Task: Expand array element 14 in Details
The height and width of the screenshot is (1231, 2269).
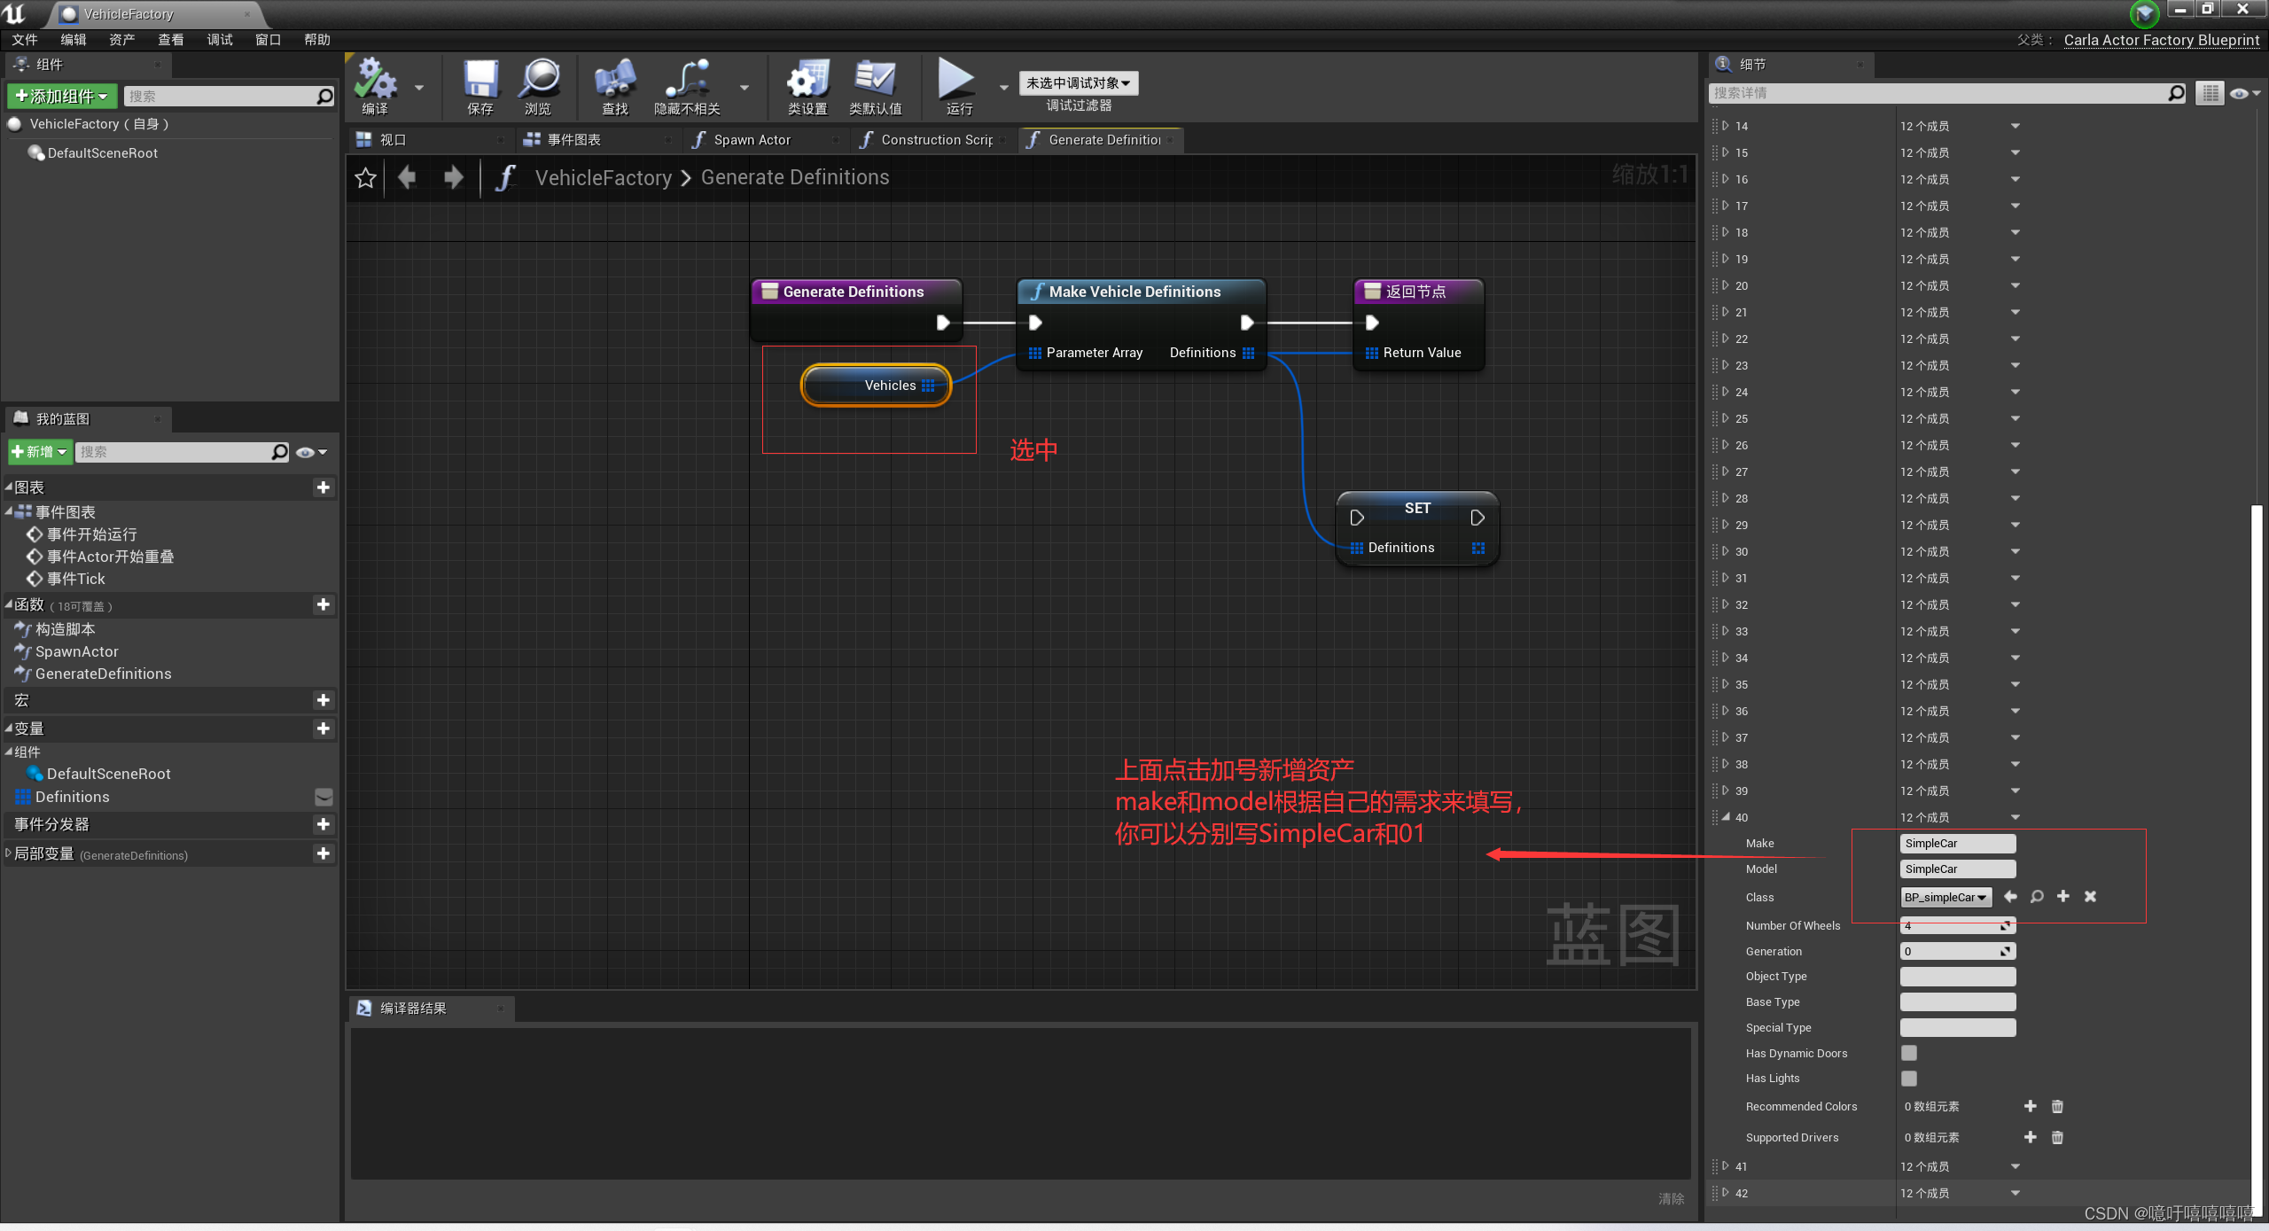Action: pos(1726,126)
